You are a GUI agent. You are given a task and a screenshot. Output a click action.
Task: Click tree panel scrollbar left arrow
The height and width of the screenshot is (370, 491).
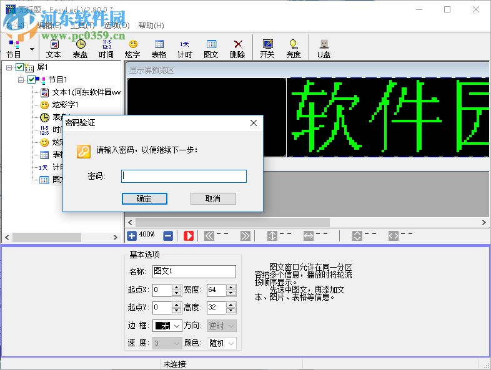coord(7,237)
